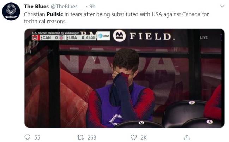Click the AT&T logo in video
Viewport: 229px width, 142px height.
(x=103, y=36)
